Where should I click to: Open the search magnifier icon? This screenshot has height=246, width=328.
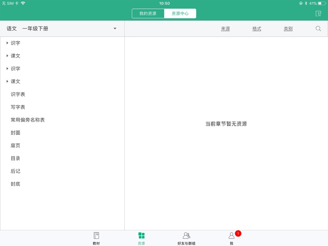[x=318, y=29]
